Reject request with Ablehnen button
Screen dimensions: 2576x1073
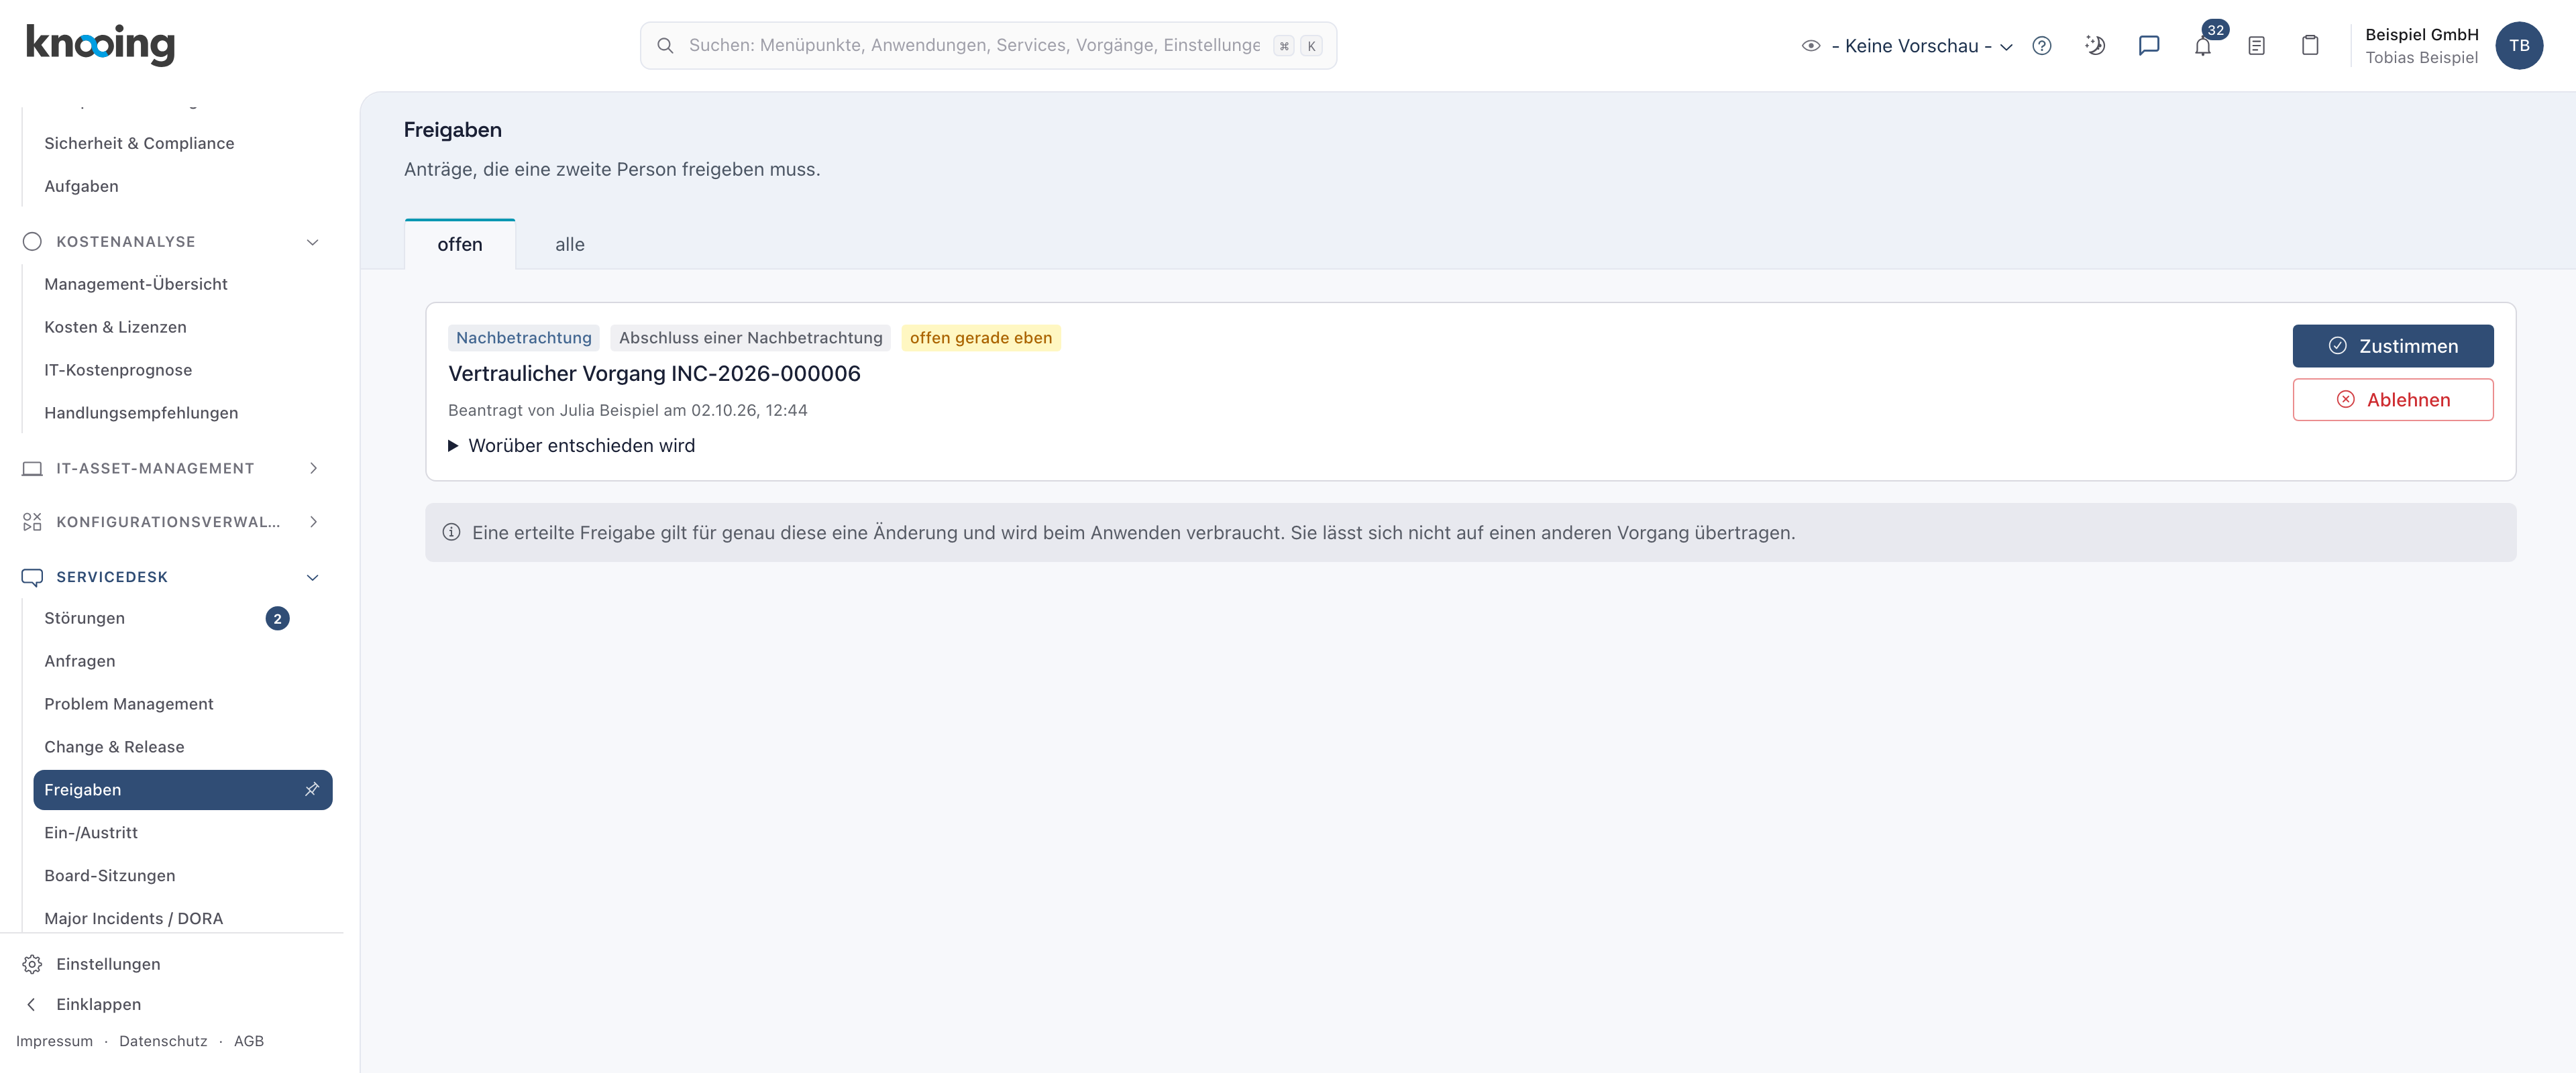coord(2392,400)
